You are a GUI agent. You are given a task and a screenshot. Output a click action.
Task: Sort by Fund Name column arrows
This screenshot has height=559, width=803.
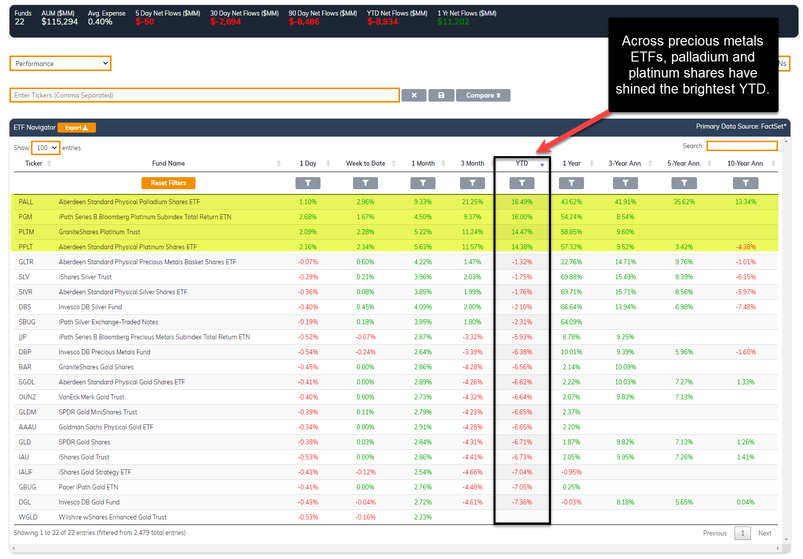click(278, 164)
